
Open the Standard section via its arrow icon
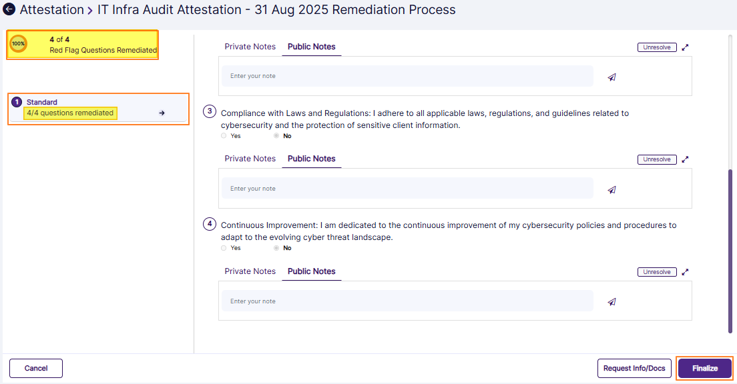coord(162,113)
